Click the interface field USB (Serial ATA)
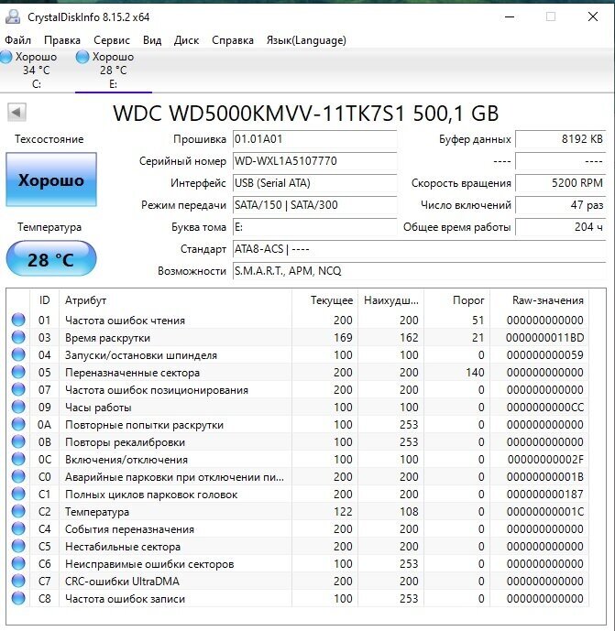 (x=315, y=183)
